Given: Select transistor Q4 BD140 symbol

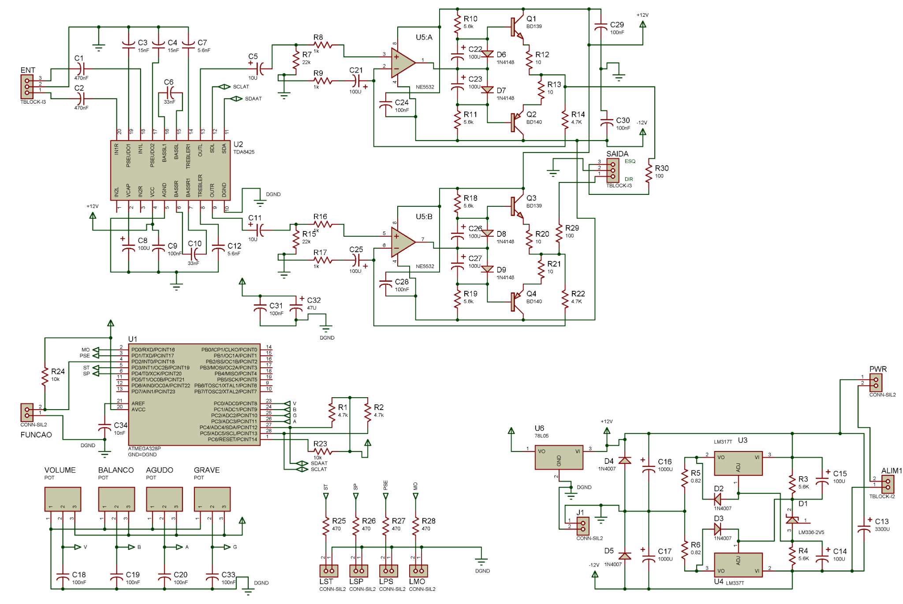Looking at the screenshot, I should coord(517,302).
